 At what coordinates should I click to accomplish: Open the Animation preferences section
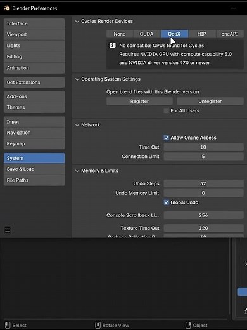pos(34,68)
